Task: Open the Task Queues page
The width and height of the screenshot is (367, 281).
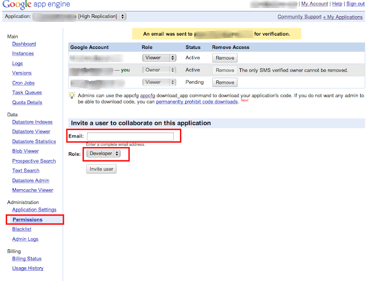Action: (x=27, y=93)
